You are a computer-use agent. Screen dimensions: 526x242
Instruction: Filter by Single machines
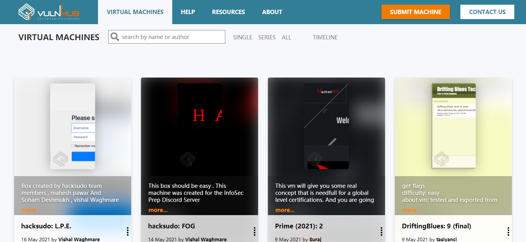[x=242, y=37]
